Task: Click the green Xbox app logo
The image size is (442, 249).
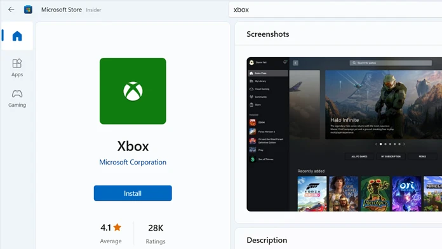Action: click(x=133, y=91)
